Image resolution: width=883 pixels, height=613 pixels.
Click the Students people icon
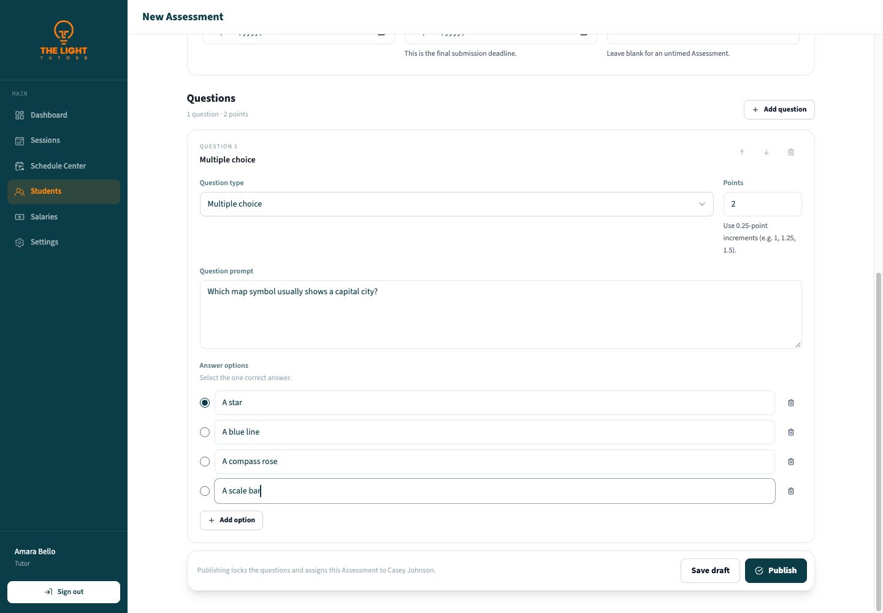click(x=20, y=191)
